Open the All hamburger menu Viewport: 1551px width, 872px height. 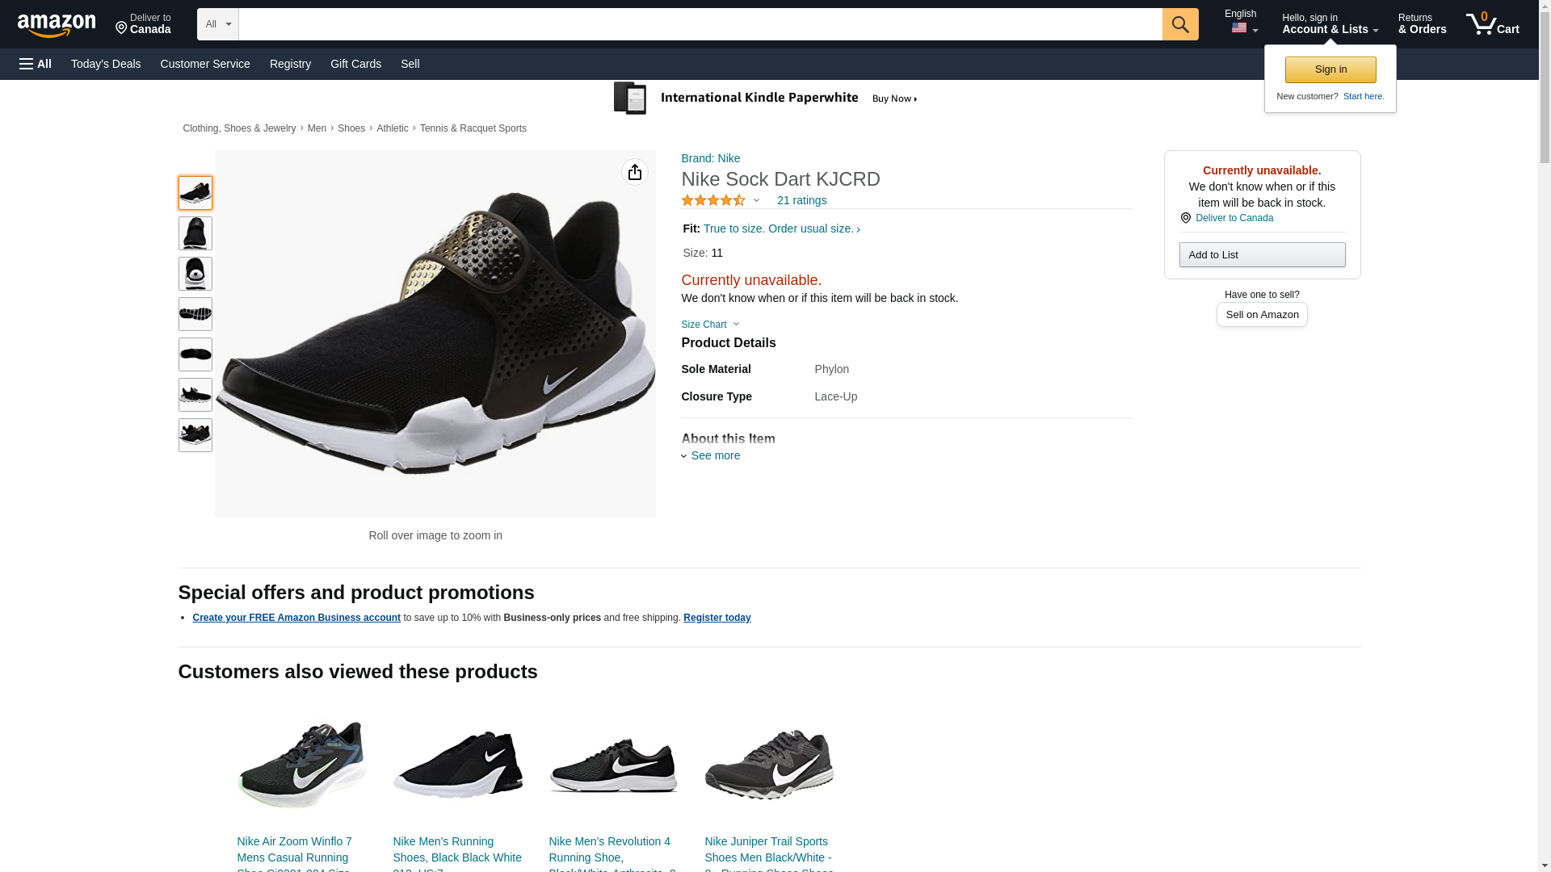[x=36, y=64]
